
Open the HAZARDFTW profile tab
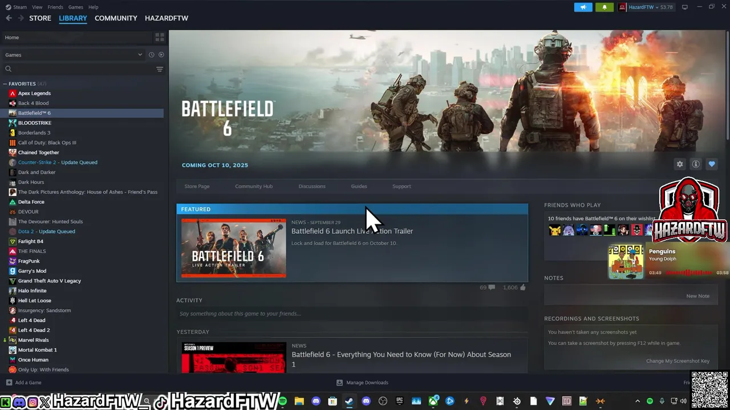tap(167, 18)
